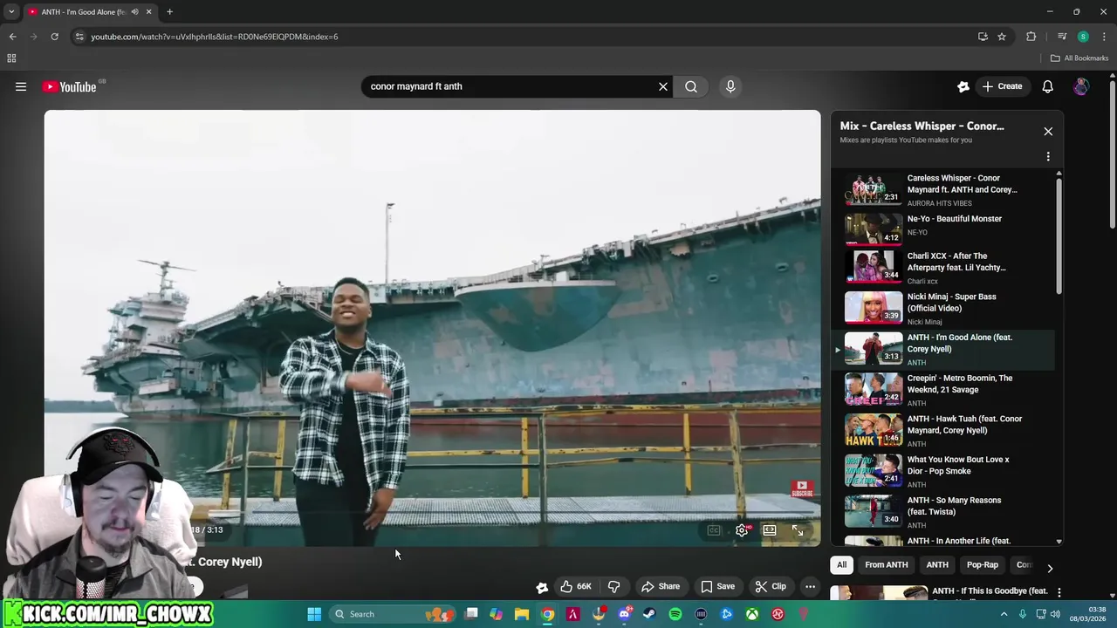1117x628 pixels.
Task: Open Chrome three-dot menu
Action: (x=1104, y=37)
